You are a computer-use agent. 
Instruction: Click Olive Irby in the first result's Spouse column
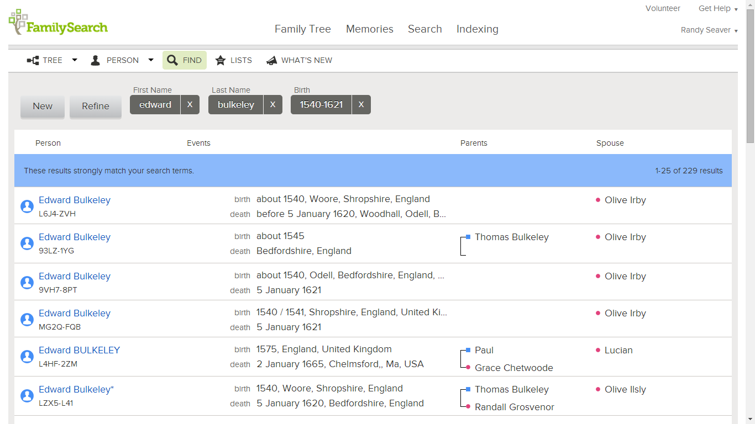pyautogui.click(x=625, y=200)
